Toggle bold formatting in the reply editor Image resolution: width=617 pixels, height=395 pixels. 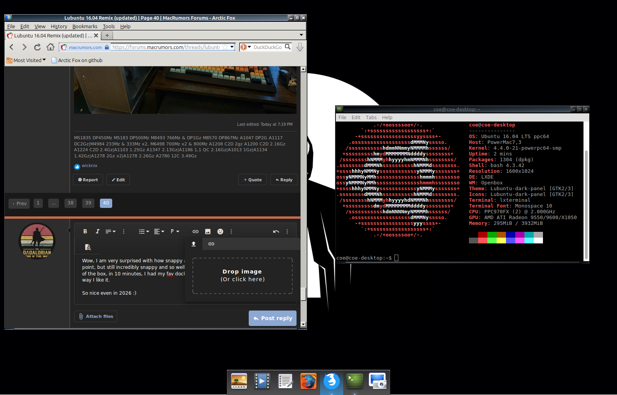85,231
